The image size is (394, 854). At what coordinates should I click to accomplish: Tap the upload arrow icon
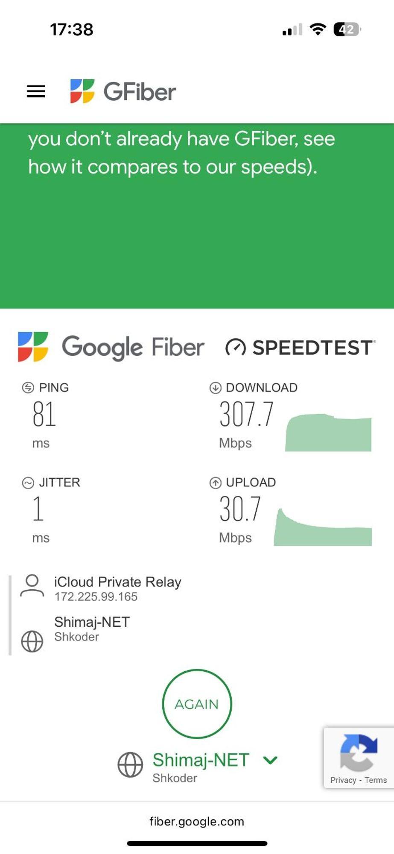coord(215,483)
